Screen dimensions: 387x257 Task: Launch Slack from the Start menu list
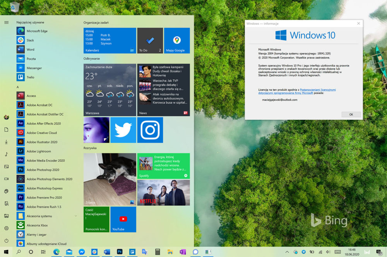47,40
